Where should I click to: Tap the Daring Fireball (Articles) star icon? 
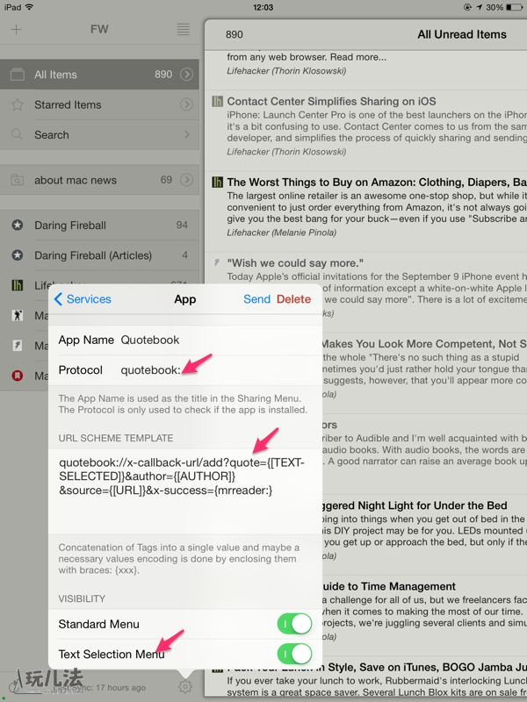point(17,255)
